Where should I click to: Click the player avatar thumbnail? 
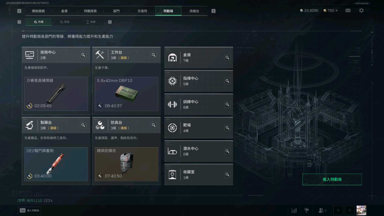pyautogui.click(x=361, y=210)
